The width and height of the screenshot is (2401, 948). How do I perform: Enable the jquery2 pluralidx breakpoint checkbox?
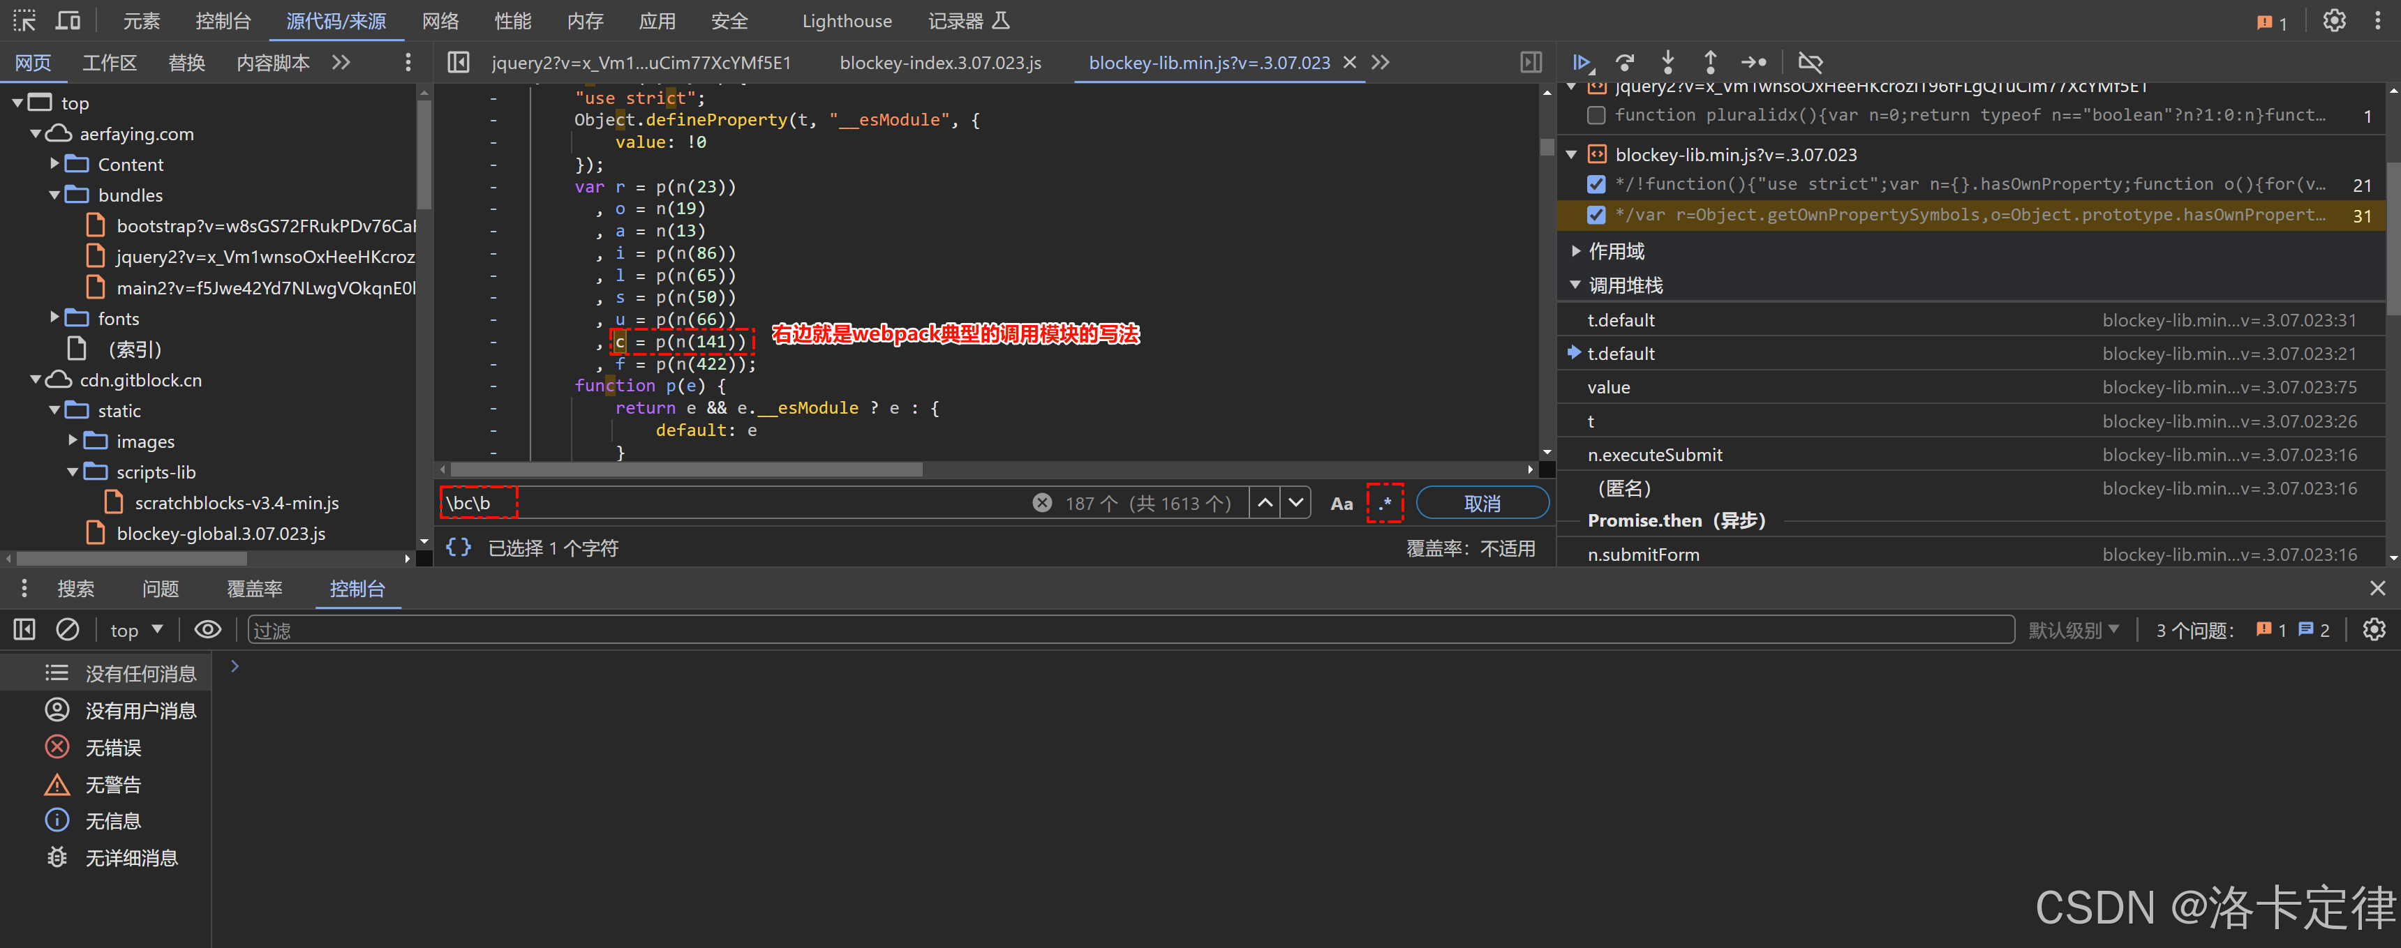tap(1596, 116)
